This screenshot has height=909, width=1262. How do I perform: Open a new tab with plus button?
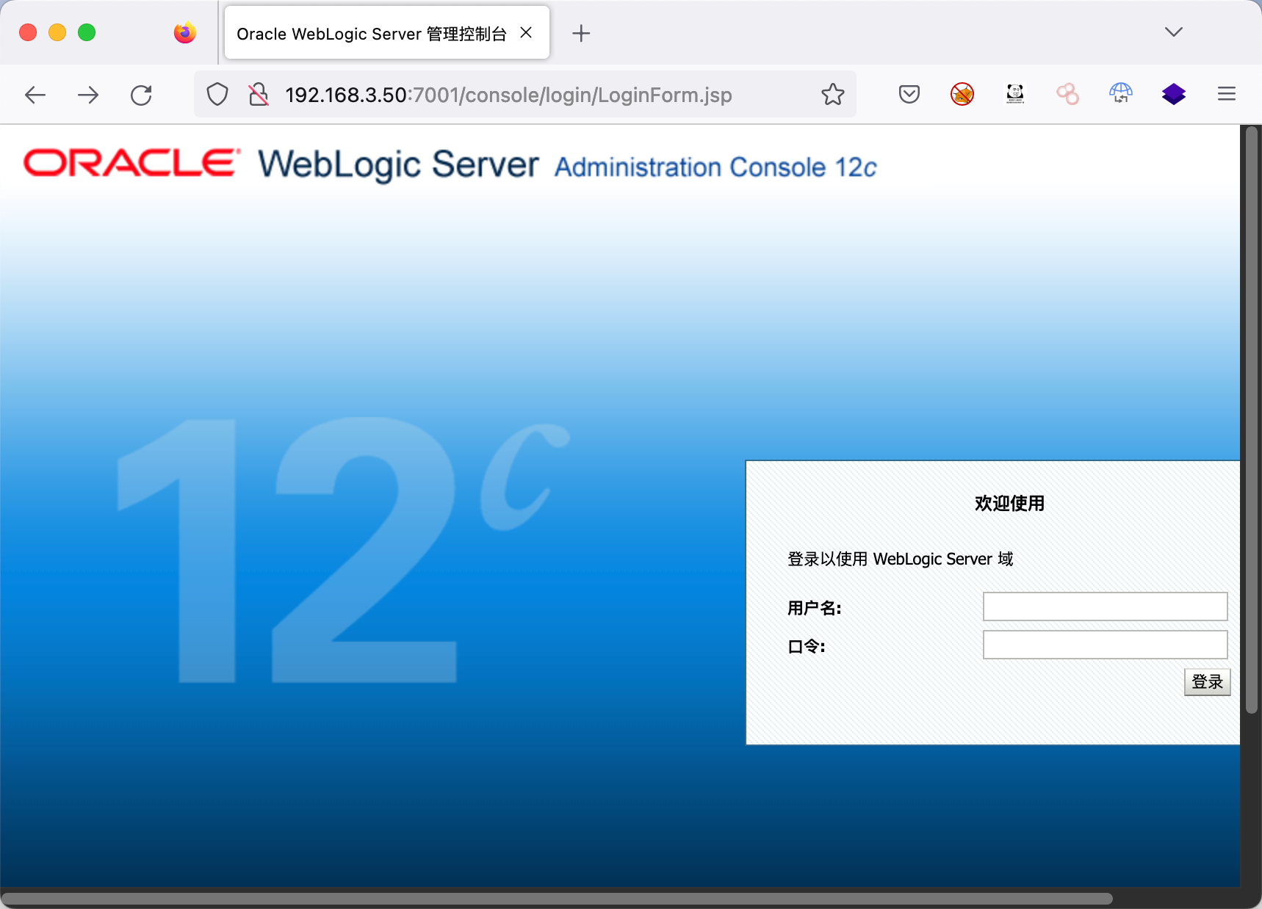580,33
